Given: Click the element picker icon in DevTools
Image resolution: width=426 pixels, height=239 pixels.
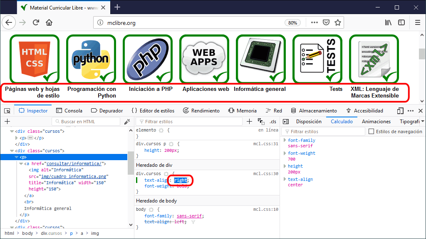Looking at the screenshot, I should click(x=7, y=111).
